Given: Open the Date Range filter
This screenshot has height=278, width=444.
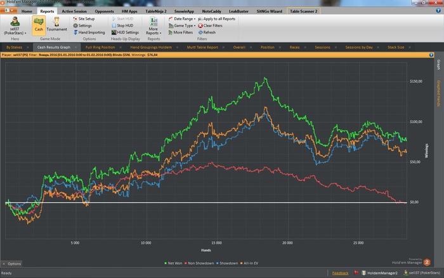Looking at the screenshot, I should pos(182,18).
